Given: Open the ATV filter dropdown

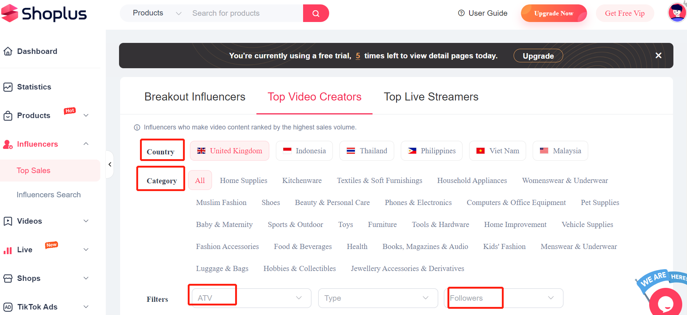Looking at the screenshot, I should pos(251,298).
